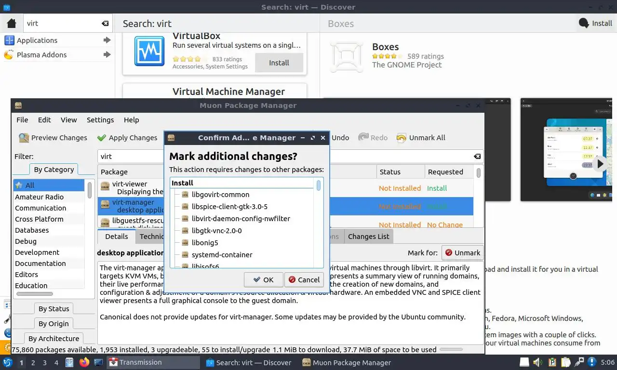The height and width of the screenshot is (370, 617).
Task: Click the Redo toolbar button
Action: (373, 138)
